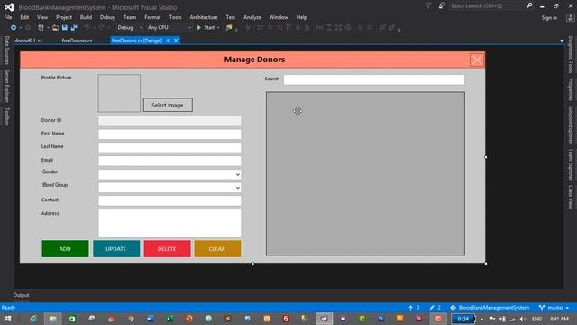The width and height of the screenshot is (577, 325).
Task: Click the Navigate Backward toolbar icon
Action: pyautogui.click(x=14, y=28)
